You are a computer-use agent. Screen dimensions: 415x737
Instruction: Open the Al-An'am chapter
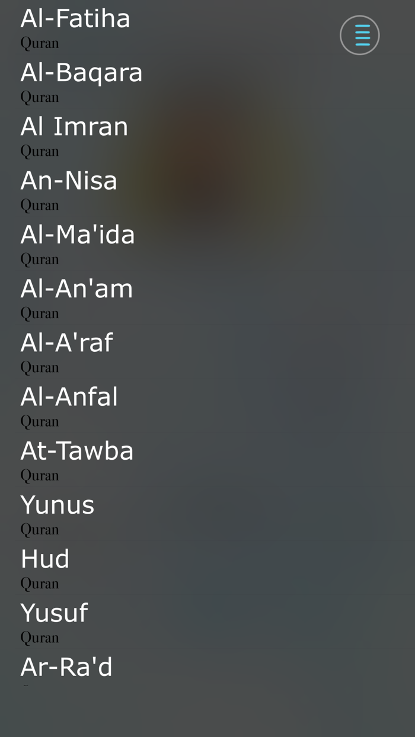pyautogui.click(x=76, y=289)
